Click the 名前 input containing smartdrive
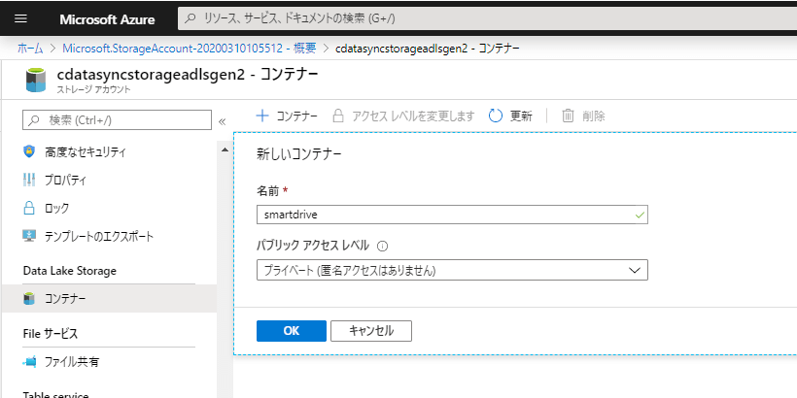 [x=452, y=215]
